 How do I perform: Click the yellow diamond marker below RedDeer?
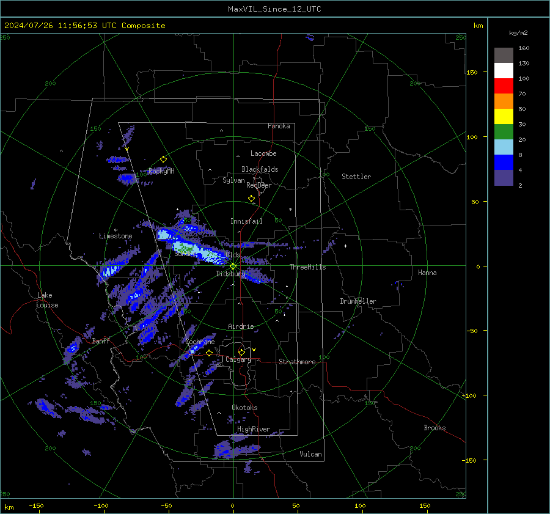click(252, 199)
